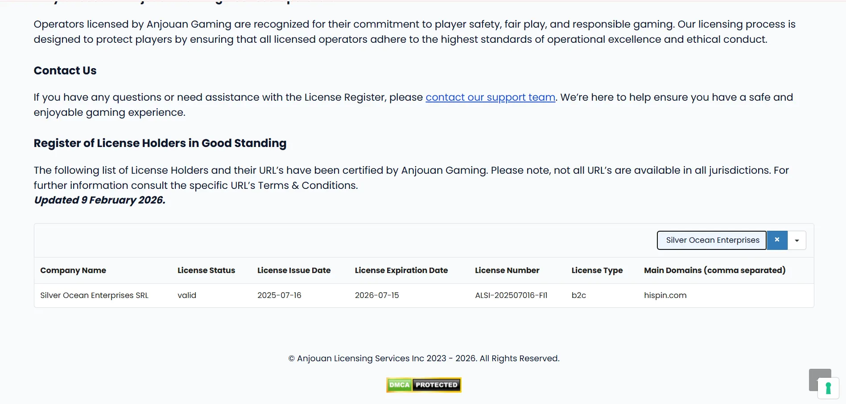Click the hispin.com domain entry

tap(665, 295)
